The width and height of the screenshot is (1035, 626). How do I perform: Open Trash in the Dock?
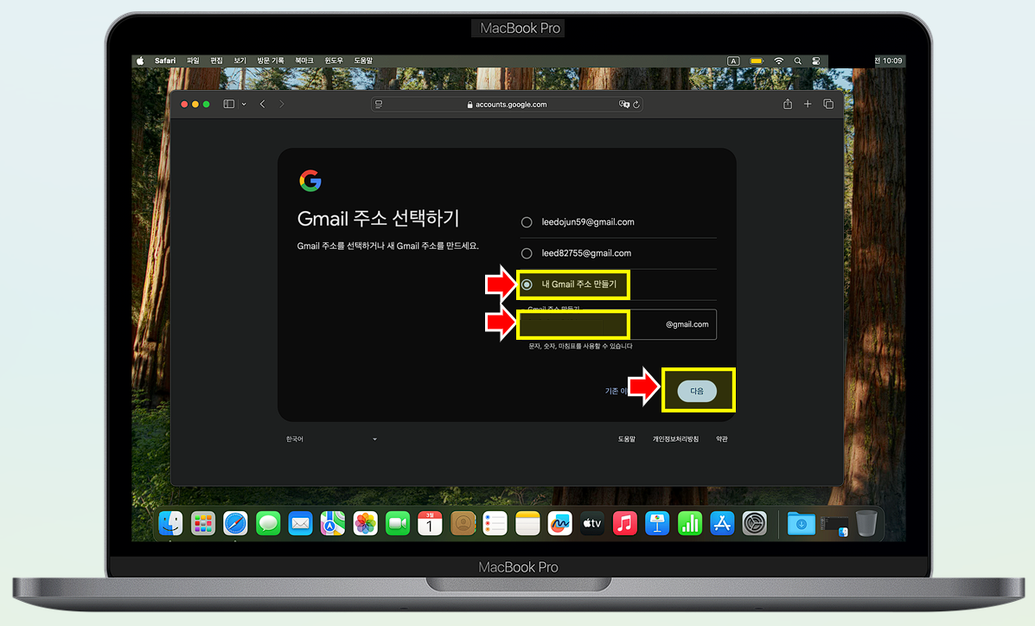pyautogui.click(x=866, y=524)
